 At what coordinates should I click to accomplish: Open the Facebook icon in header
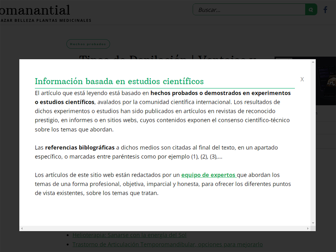pyautogui.click(x=325, y=10)
